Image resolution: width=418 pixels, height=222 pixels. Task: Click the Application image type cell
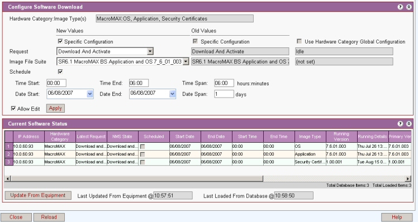(310, 154)
